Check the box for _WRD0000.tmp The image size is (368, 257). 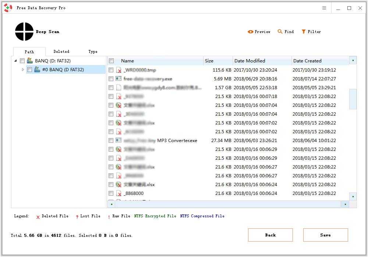[111, 70]
